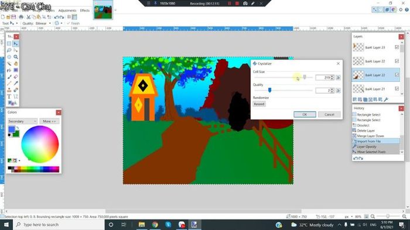Click History panel undo arrow
The height and width of the screenshot is (230, 410).
coord(356,158)
